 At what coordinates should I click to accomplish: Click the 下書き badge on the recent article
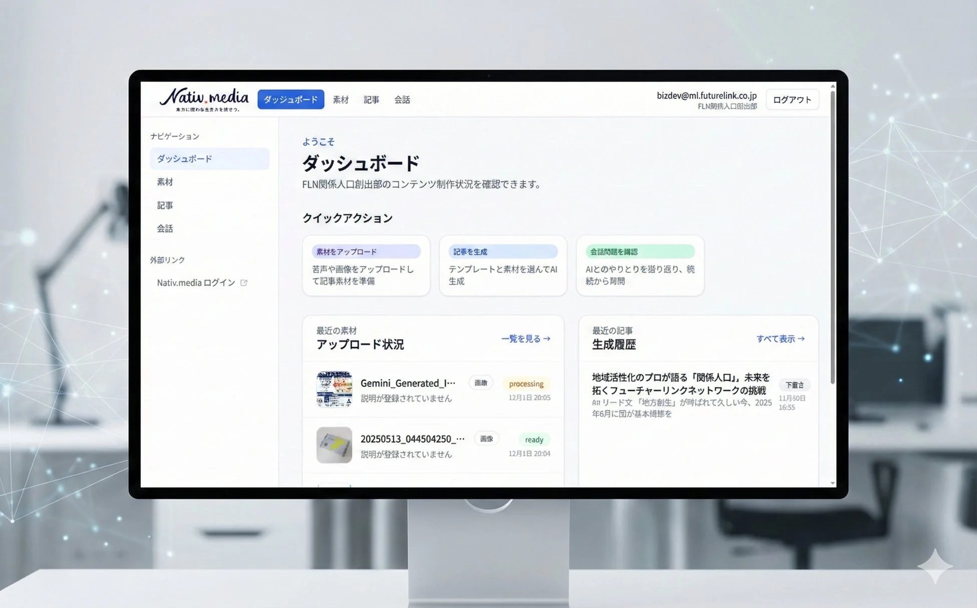[x=795, y=385]
